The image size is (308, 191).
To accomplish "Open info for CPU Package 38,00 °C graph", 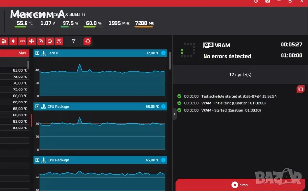I will [163, 106].
